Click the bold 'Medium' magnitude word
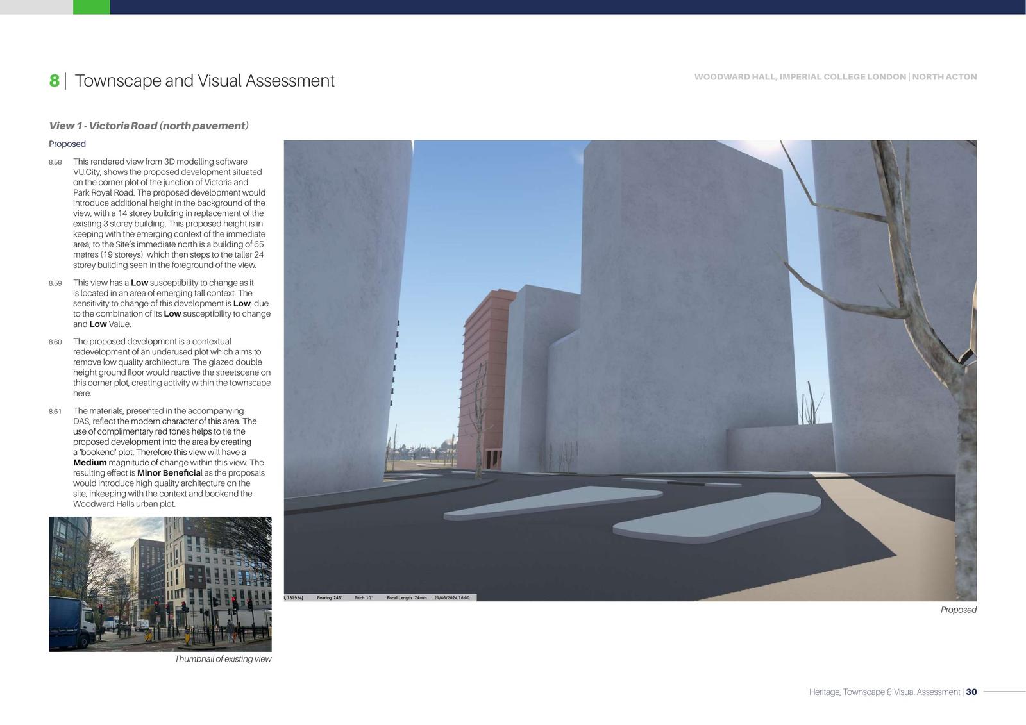The image size is (1026, 725). 90,463
